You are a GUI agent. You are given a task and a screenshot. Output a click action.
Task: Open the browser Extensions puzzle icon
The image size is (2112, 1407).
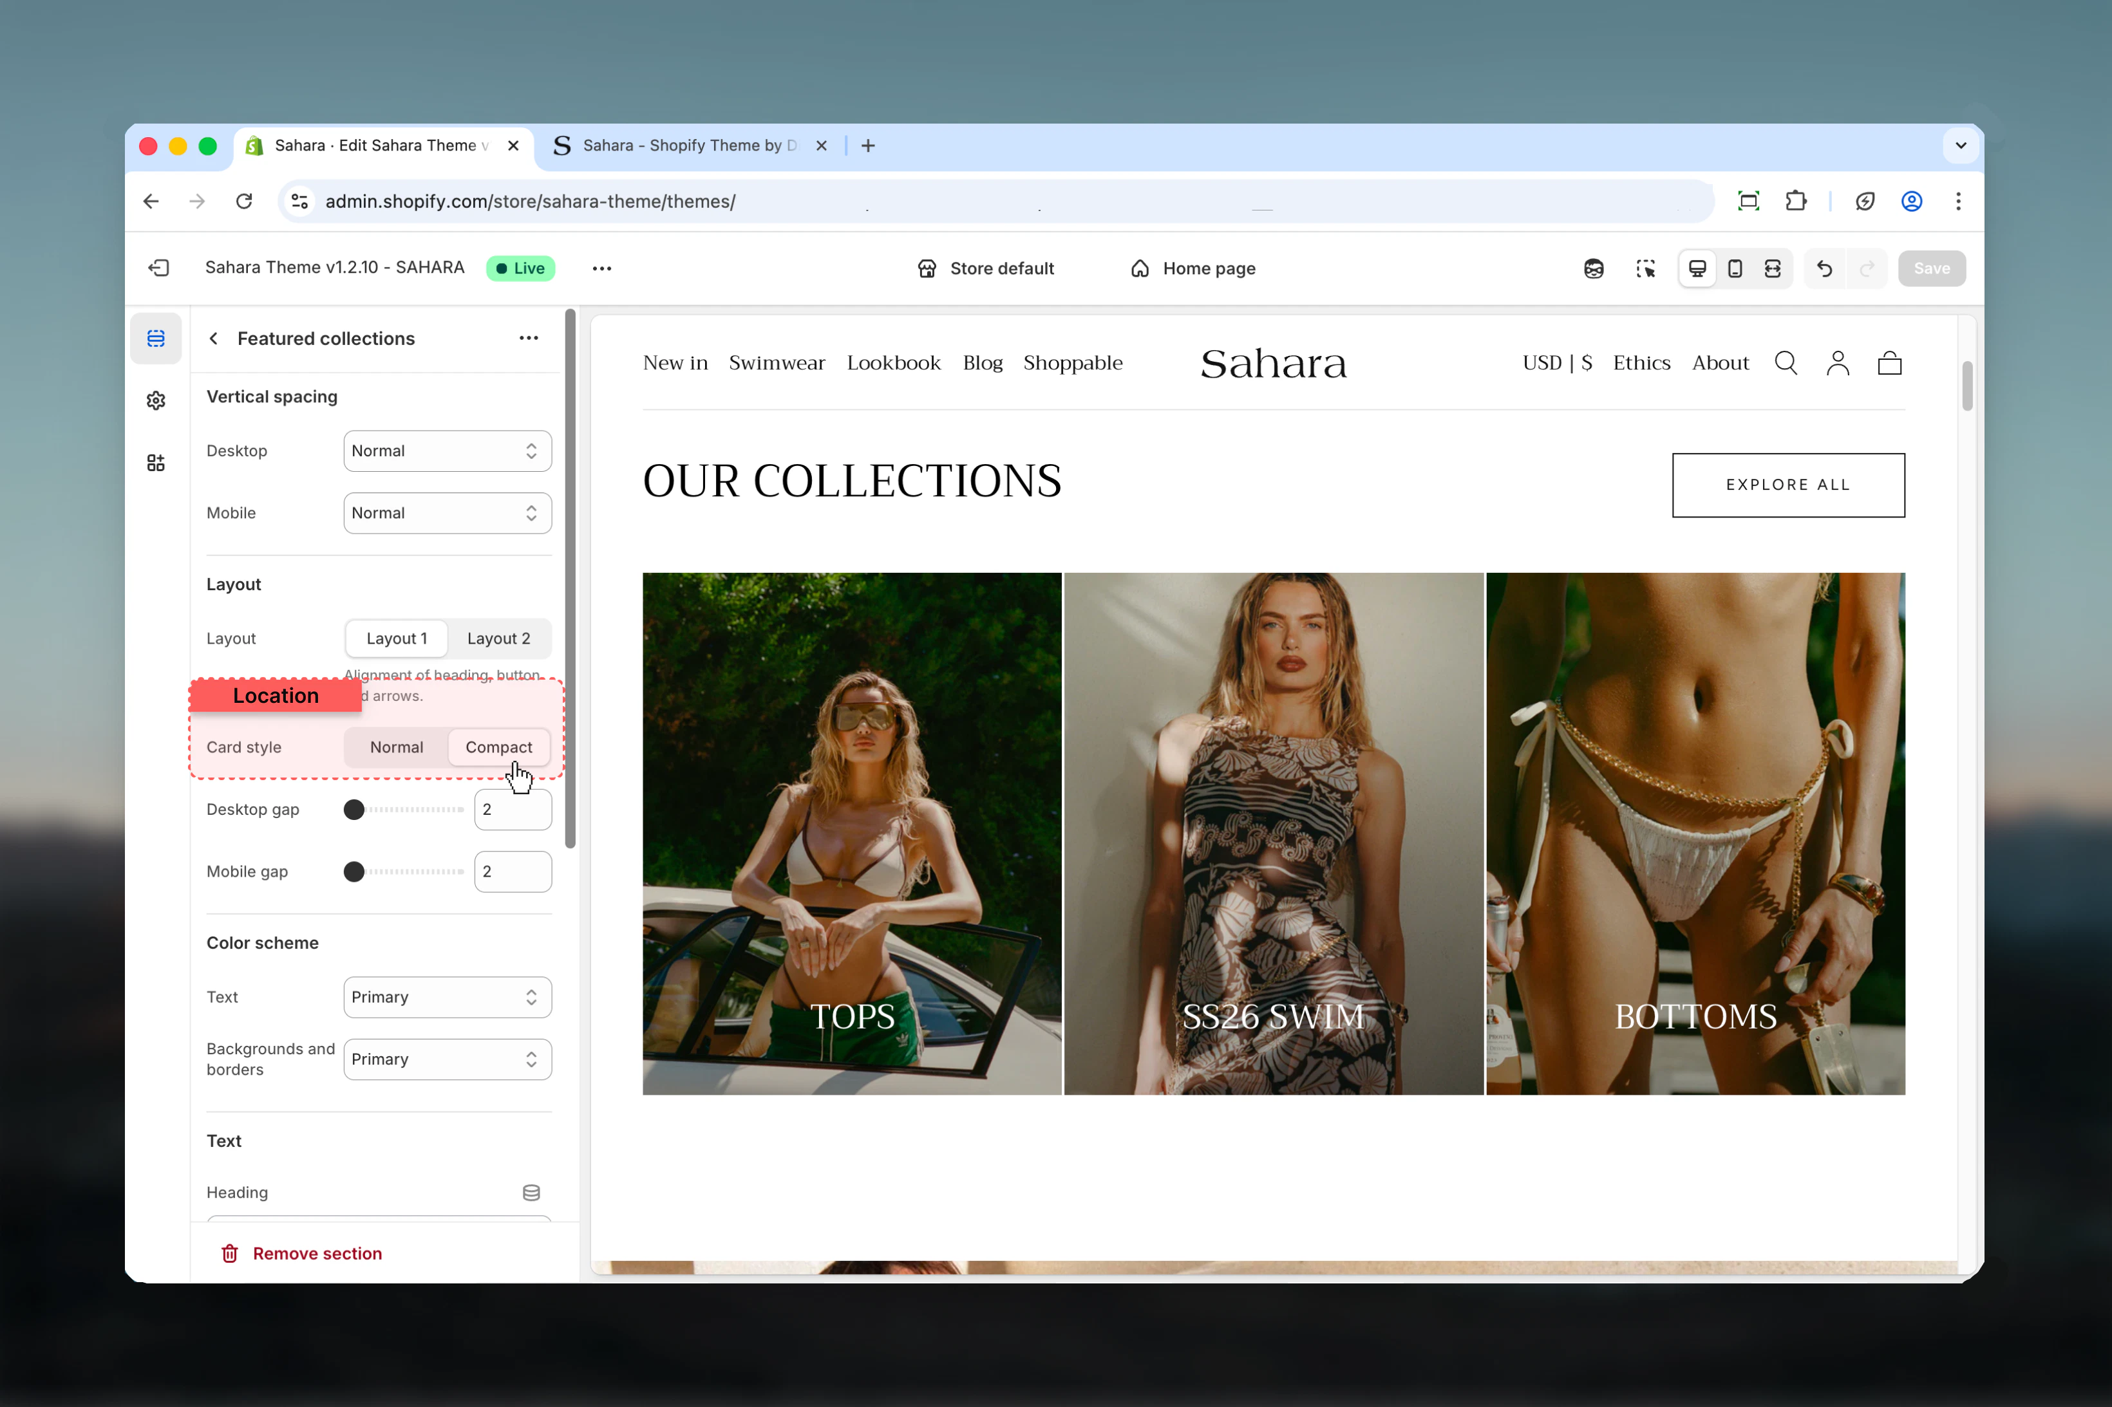point(1796,201)
